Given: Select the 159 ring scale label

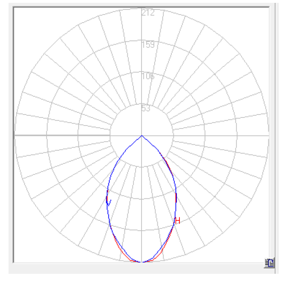Looking at the screenshot, I should (x=148, y=44).
